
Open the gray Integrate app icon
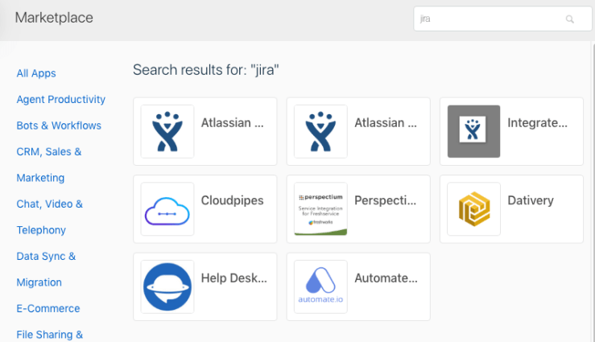(x=473, y=132)
